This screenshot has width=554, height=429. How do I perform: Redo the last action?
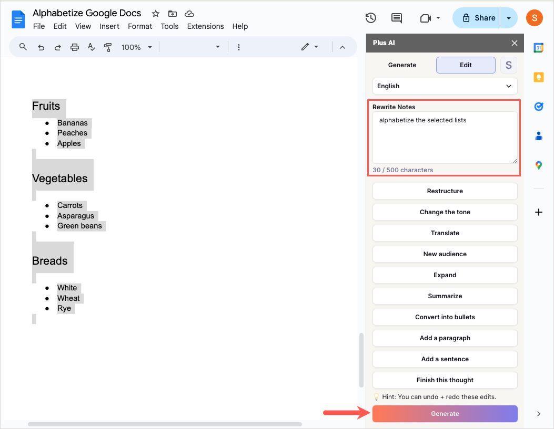coord(57,47)
